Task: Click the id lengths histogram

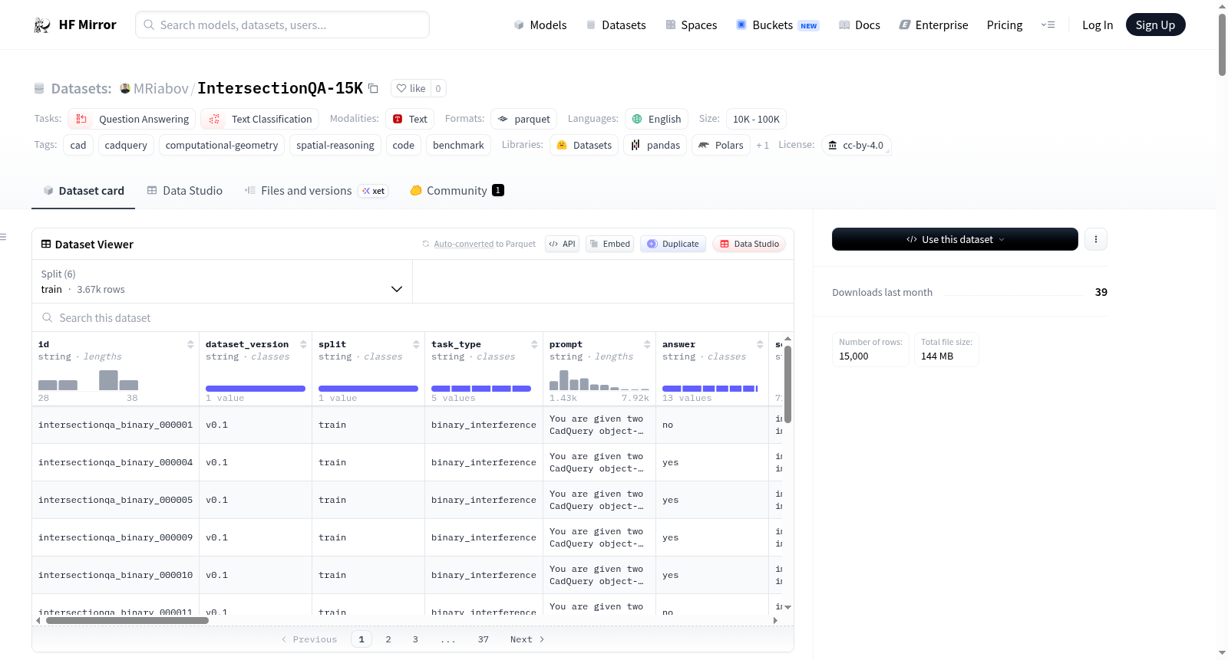Action: click(x=88, y=380)
